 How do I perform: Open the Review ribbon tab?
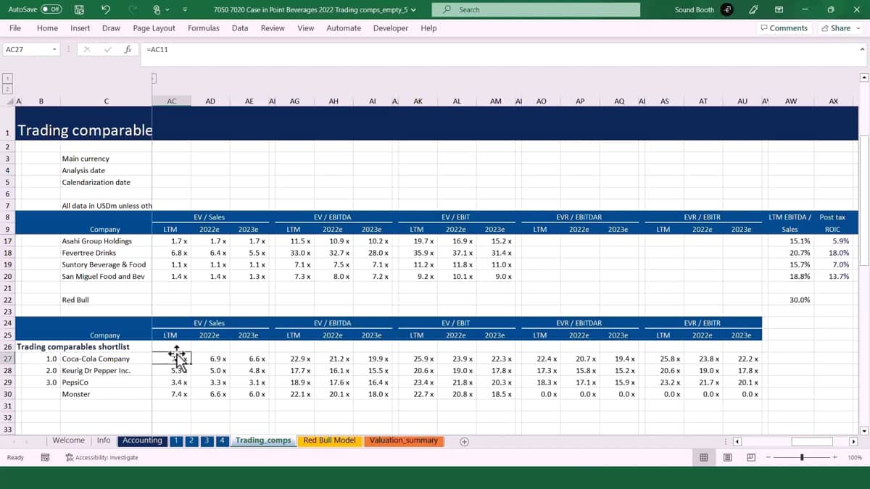click(273, 28)
